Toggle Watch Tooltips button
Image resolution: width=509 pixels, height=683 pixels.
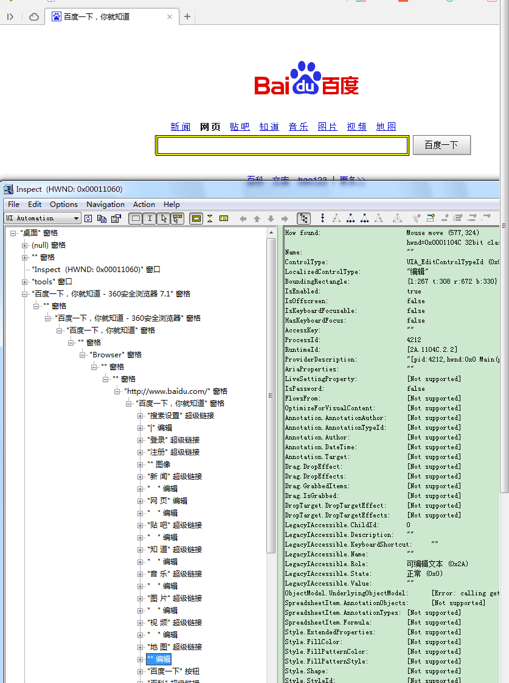point(178,219)
